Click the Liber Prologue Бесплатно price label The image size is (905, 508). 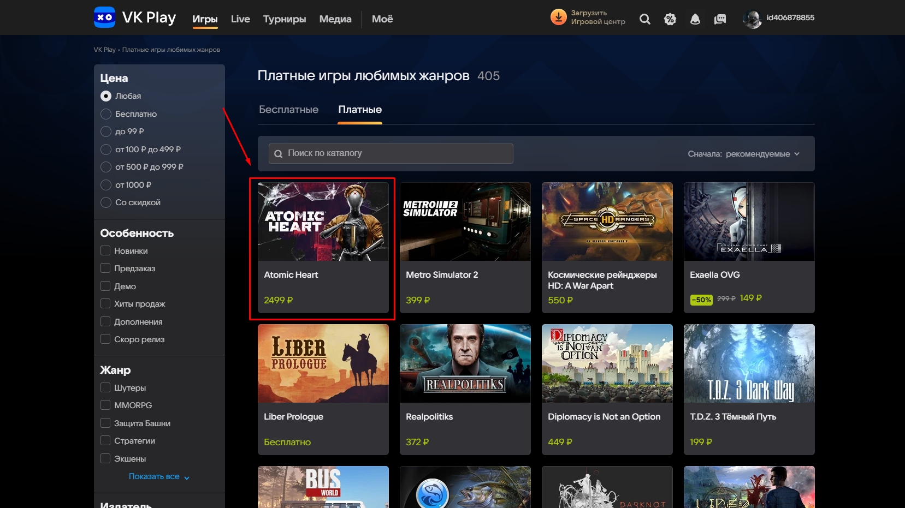pos(287,442)
